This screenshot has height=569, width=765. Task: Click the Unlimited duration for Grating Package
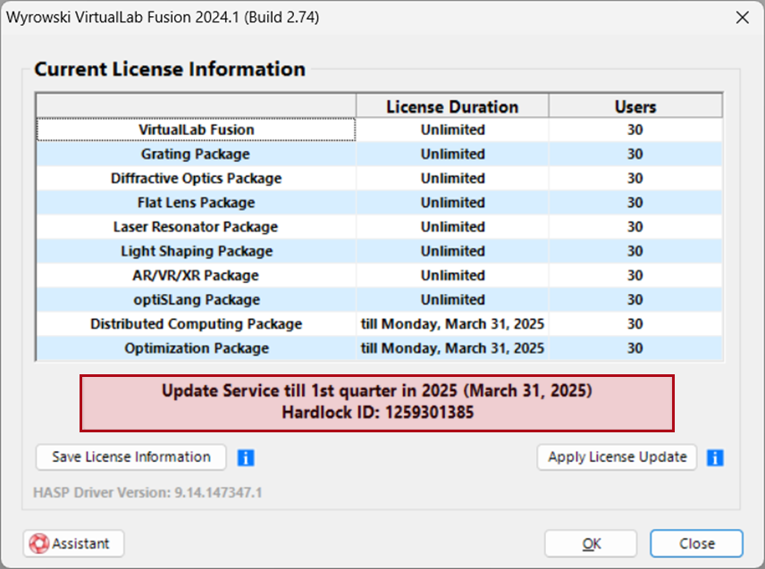[x=453, y=154]
